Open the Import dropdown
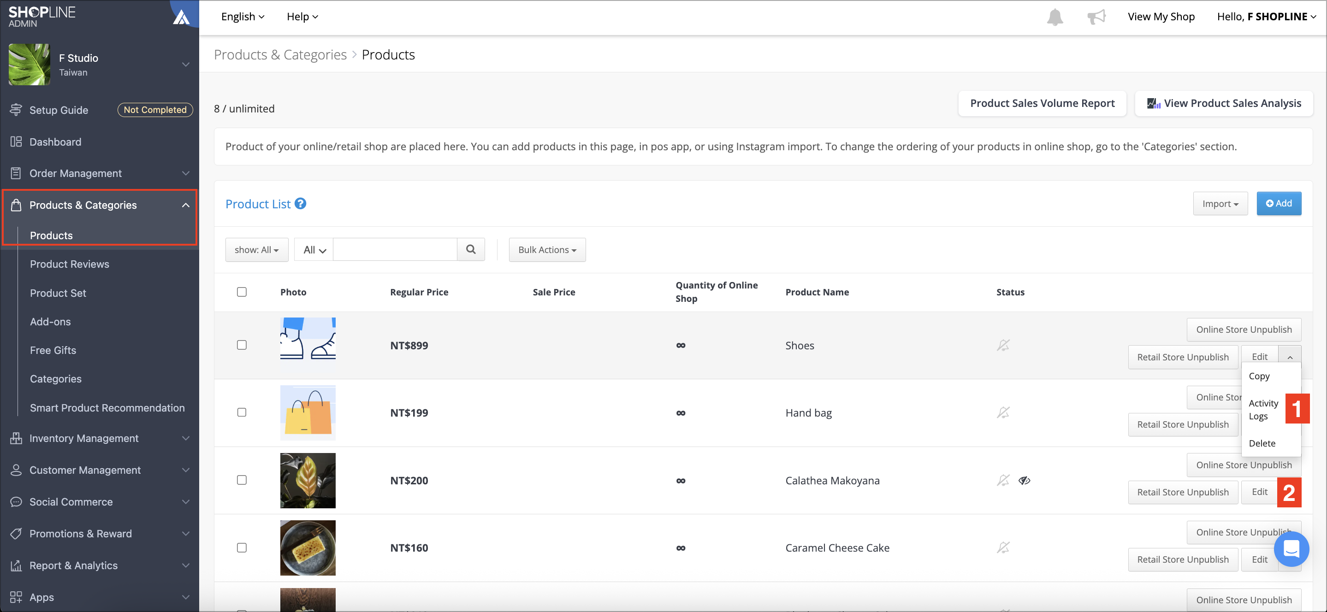 point(1220,204)
